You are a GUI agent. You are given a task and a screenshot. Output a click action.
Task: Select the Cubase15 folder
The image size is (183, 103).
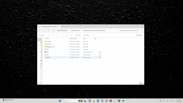click(x=73, y=44)
